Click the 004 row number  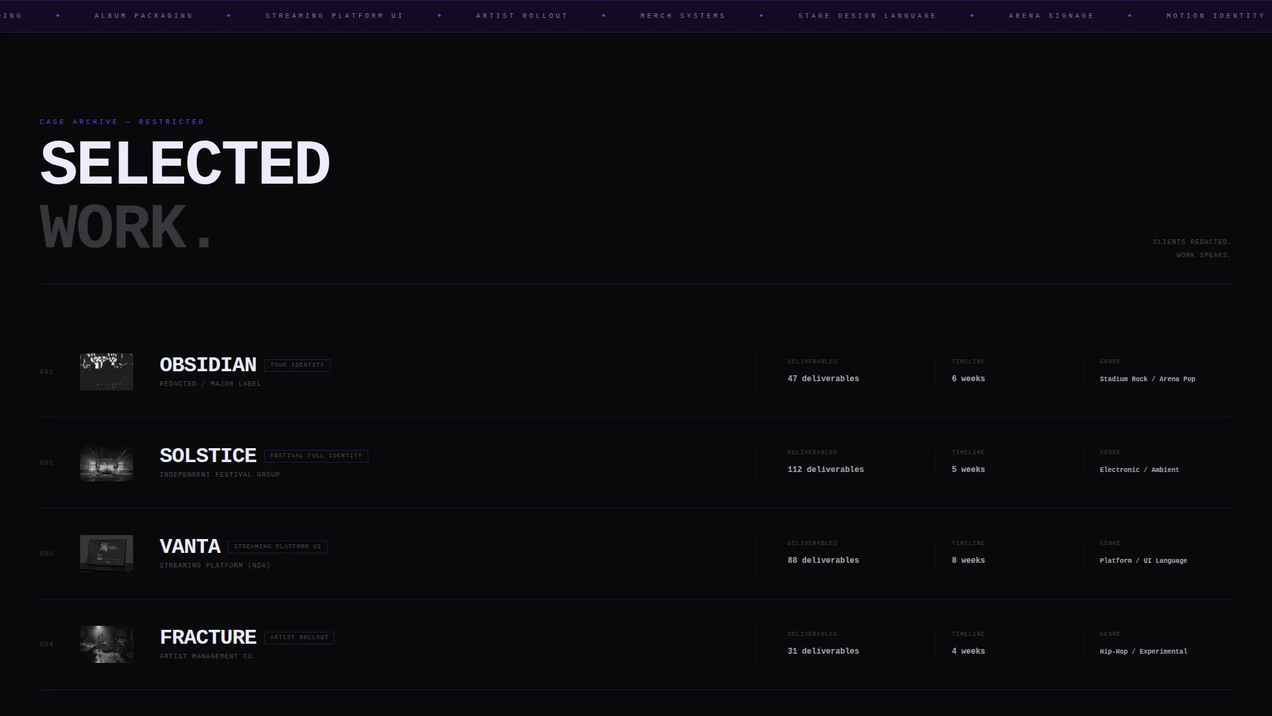(x=46, y=644)
